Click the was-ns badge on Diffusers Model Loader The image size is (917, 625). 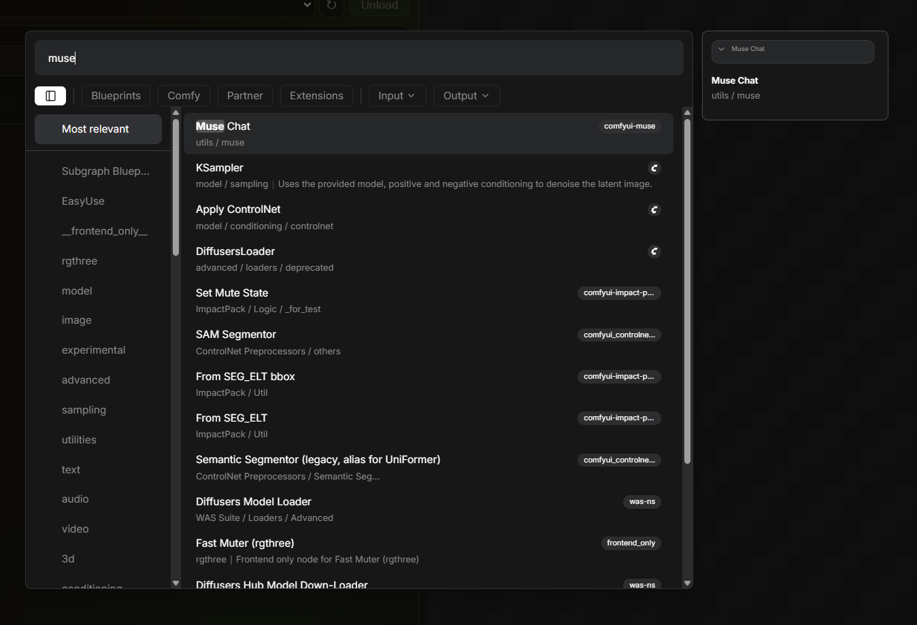click(x=642, y=502)
